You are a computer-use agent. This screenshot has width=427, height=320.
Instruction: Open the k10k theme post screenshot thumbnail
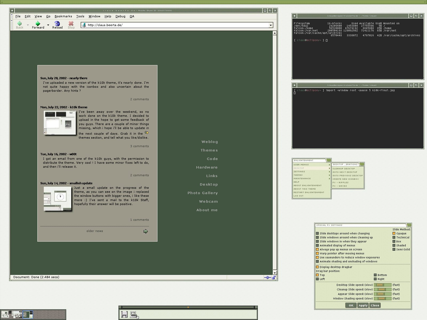pyautogui.click(x=60, y=123)
